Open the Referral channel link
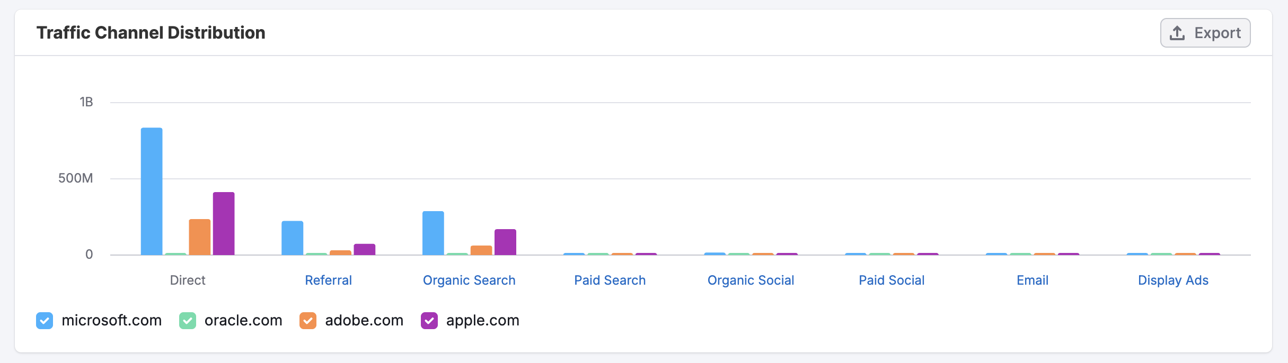Image resolution: width=1288 pixels, height=363 pixels. 328,280
